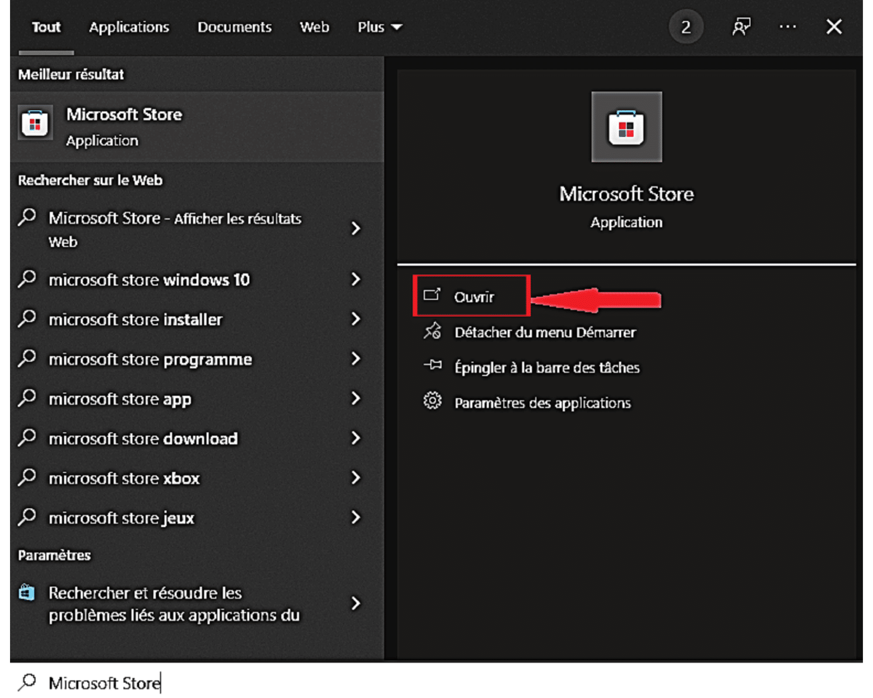Click the search magnifier beside app suggestion
The image size is (873, 698).
point(27,398)
